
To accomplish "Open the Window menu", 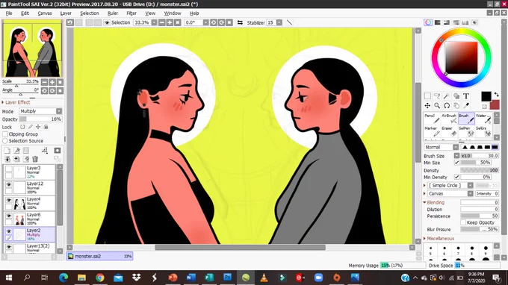I will 173,13.
